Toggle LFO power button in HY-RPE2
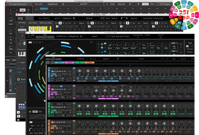Screen dimensions: 199x135 tap(30, 112)
